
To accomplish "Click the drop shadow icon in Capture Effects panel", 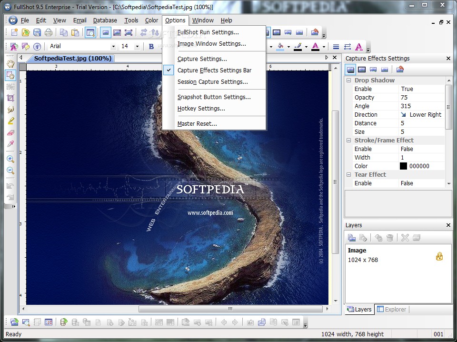I will [x=350, y=70].
